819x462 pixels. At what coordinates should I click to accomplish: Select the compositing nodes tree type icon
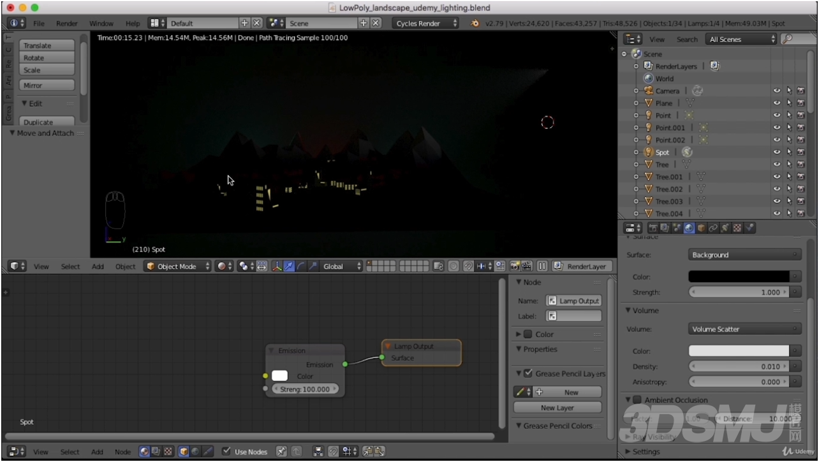pyautogui.click(x=156, y=451)
